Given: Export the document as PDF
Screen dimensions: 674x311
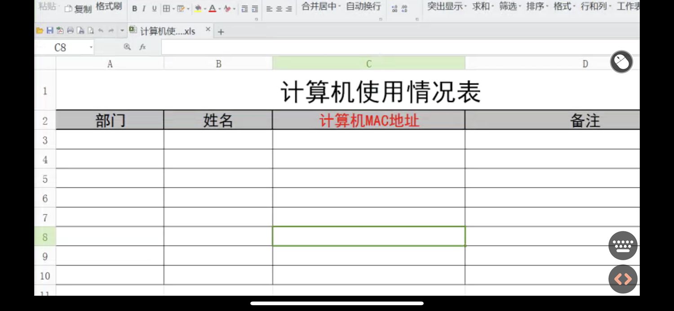Looking at the screenshot, I should (60, 31).
